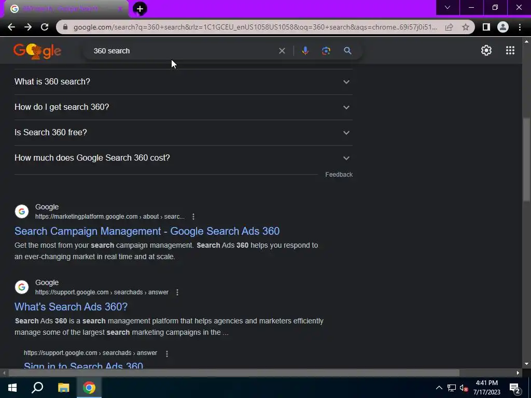The image size is (531, 398).
Task: Go forward in browser history
Action: (28, 27)
